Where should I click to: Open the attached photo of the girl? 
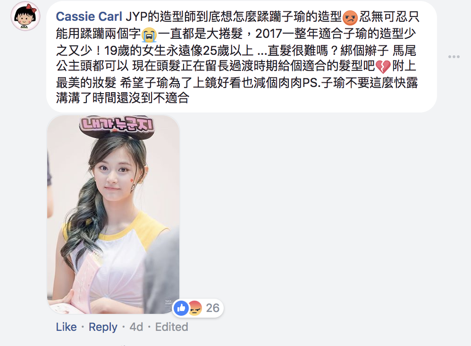[113, 214]
